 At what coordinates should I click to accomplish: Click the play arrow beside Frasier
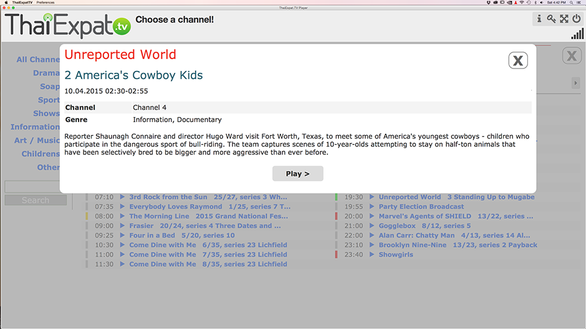click(x=123, y=226)
